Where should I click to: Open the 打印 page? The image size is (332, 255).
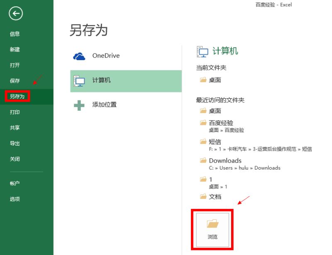click(x=15, y=112)
